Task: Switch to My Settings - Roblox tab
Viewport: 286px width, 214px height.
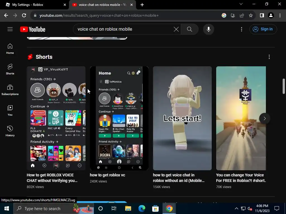Action: point(35,5)
